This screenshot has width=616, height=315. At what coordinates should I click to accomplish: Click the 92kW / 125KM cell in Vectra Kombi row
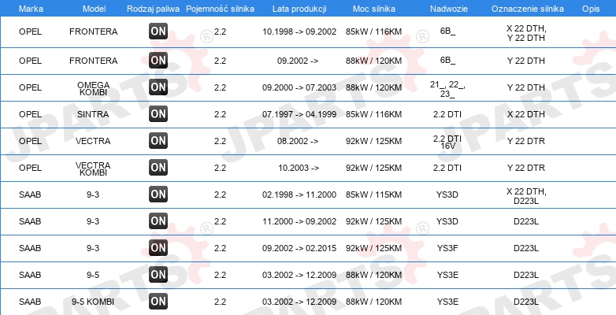click(373, 168)
